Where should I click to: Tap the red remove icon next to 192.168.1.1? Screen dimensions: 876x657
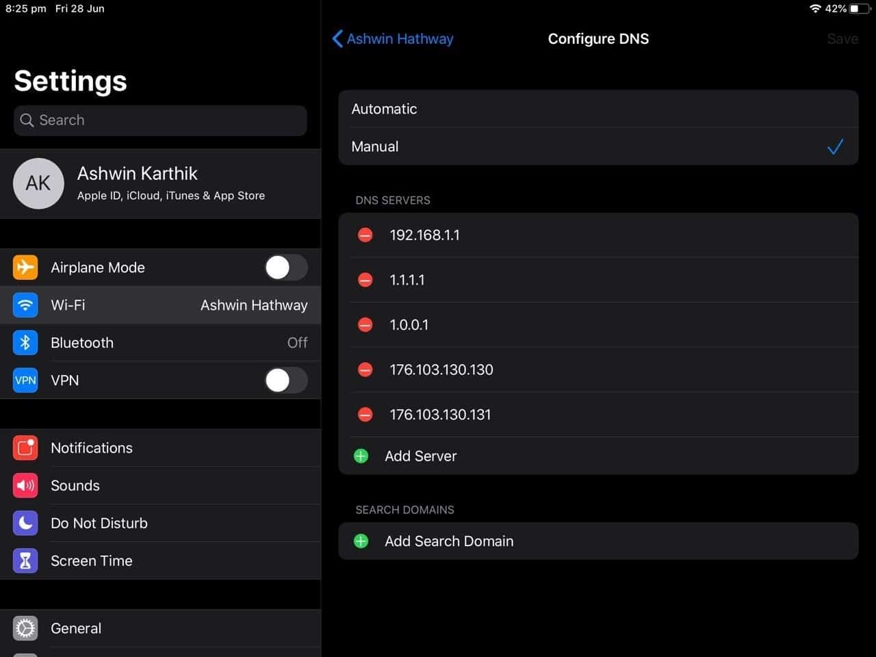[x=365, y=235]
